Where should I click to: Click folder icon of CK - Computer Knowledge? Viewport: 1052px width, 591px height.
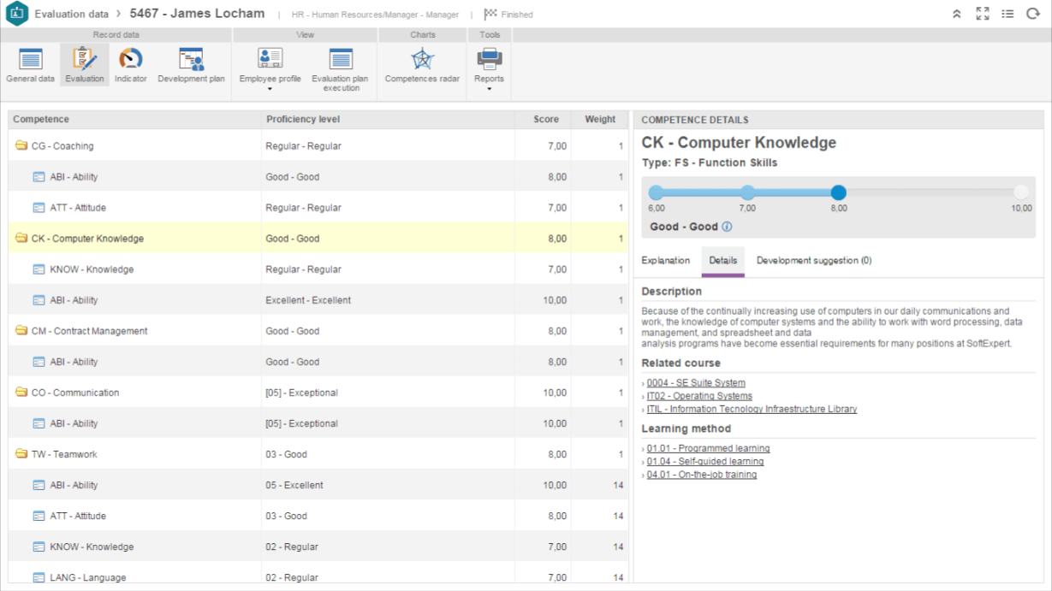pyautogui.click(x=21, y=239)
